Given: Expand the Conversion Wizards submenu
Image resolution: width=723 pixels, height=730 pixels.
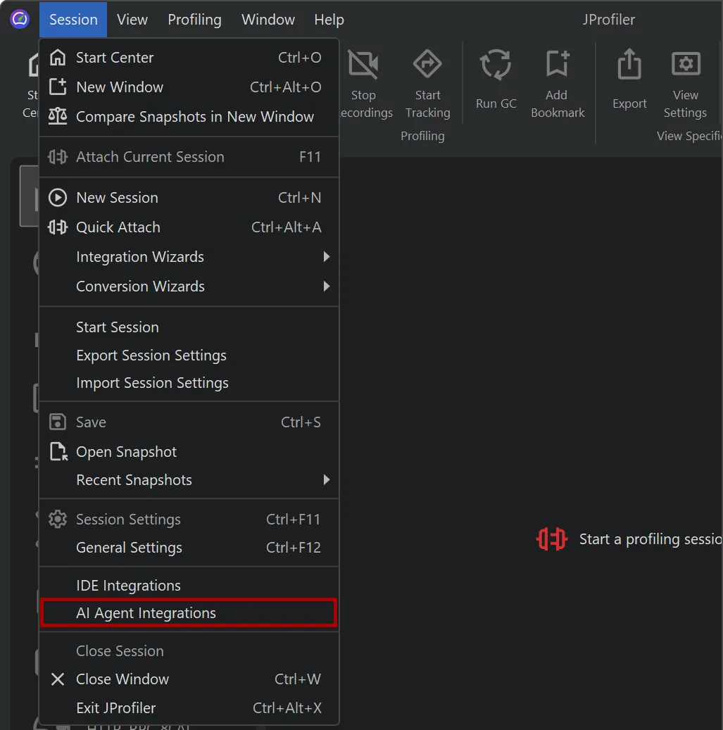Looking at the screenshot, I should 139,286.
